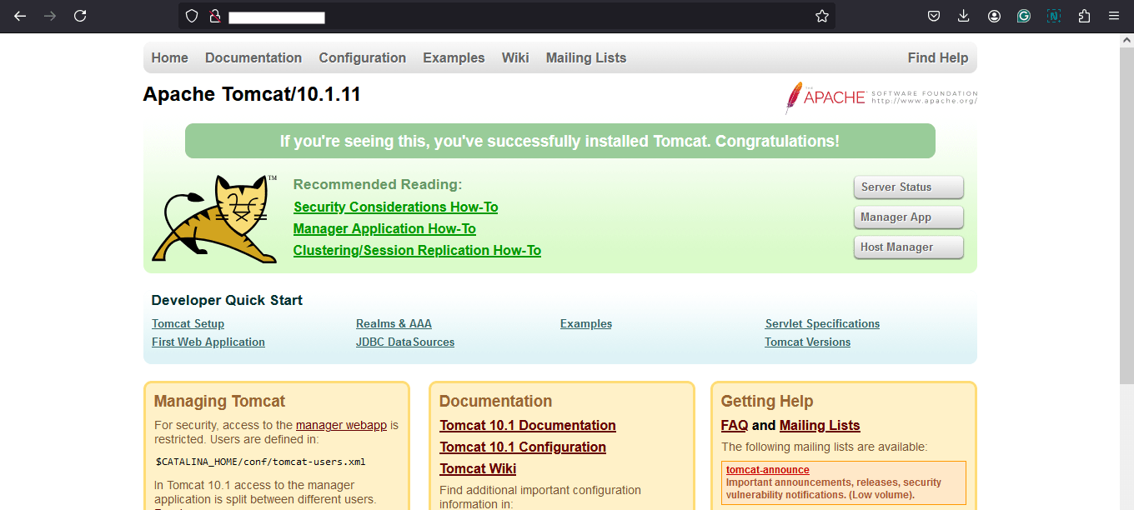This screenshot has width=1134, height=510.
Task: Open Tomcat 10.1 Configuration link
Action: tap(523, 447)
